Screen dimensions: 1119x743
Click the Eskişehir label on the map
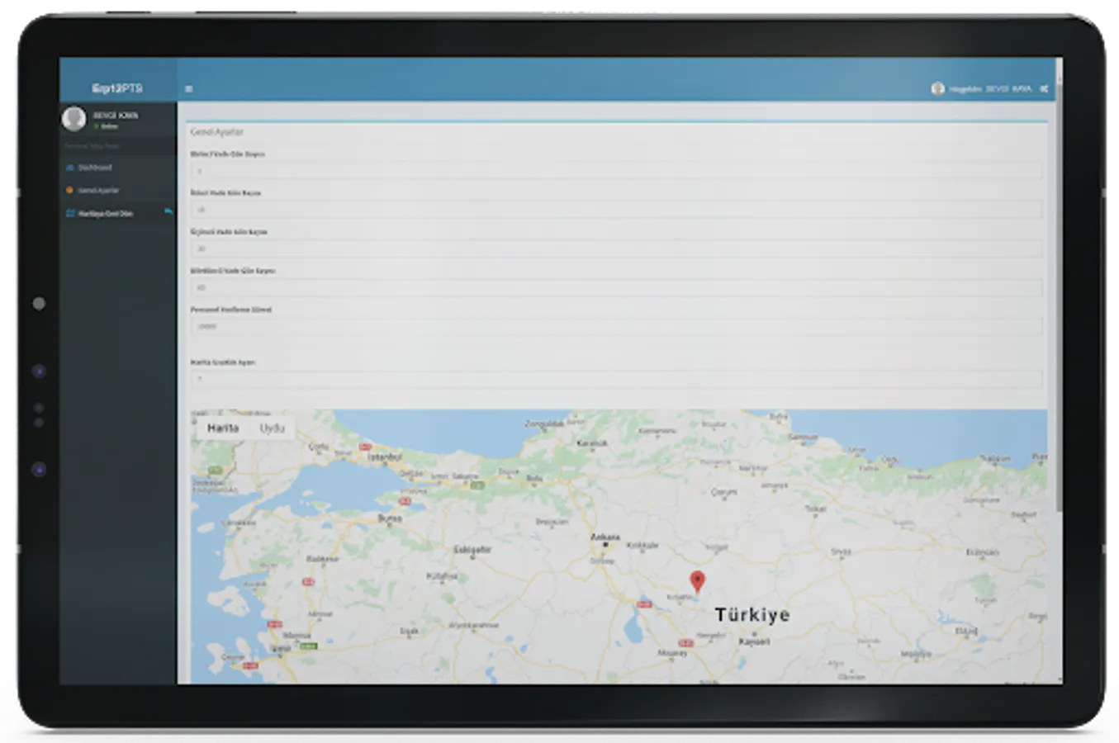(x=472, y=550)
